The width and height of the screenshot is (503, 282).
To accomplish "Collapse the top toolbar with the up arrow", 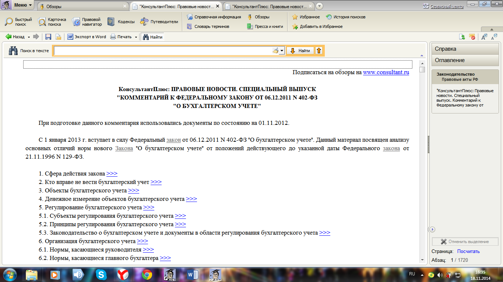I will tap(492, 29).
